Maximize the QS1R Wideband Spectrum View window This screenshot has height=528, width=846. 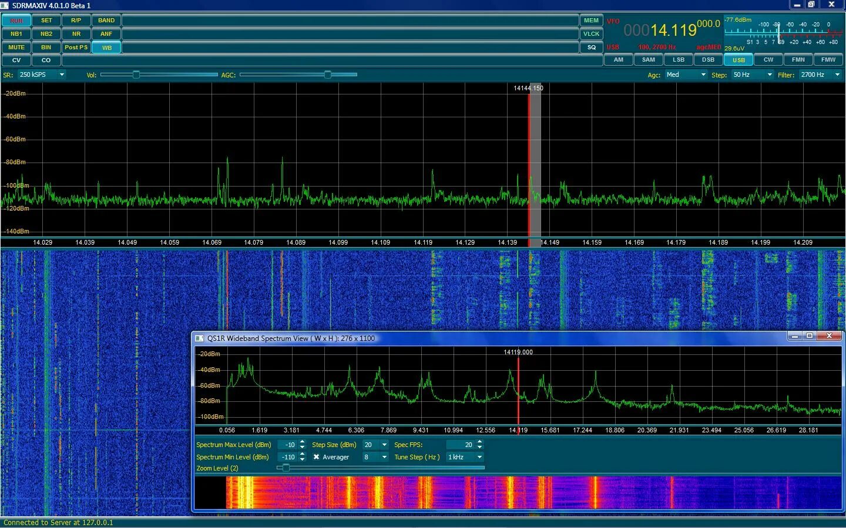[x=810, y=336]
